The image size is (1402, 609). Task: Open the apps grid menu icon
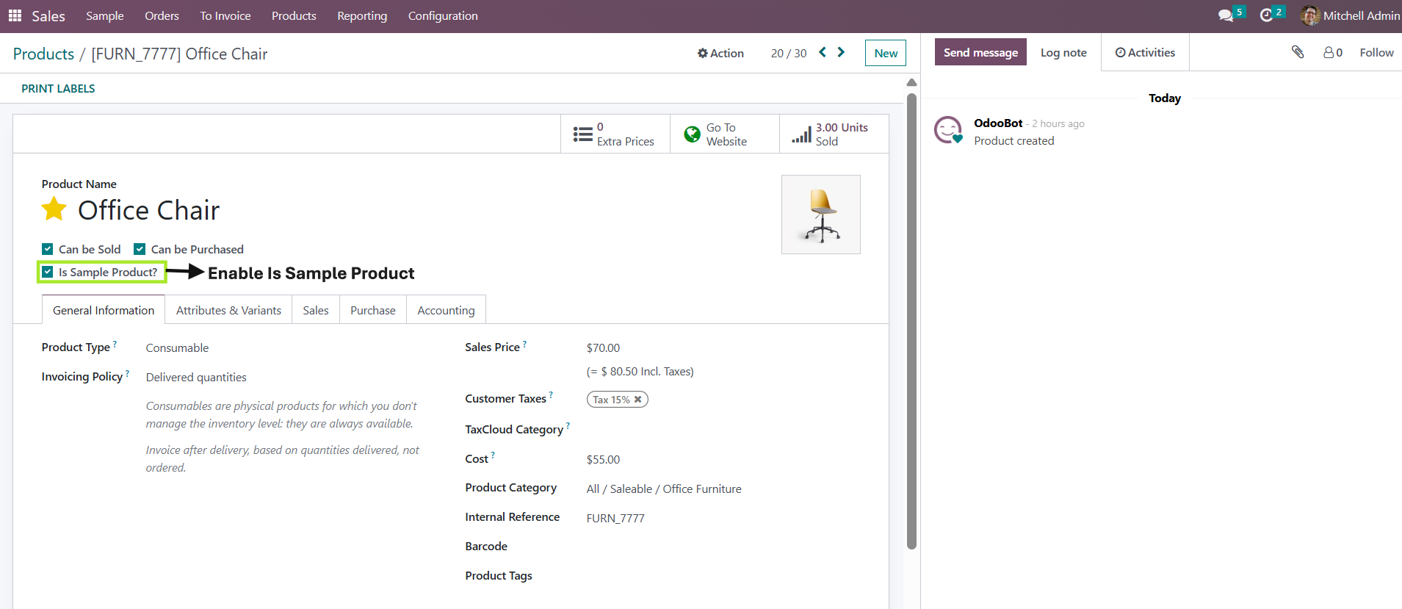coord(15,15)
